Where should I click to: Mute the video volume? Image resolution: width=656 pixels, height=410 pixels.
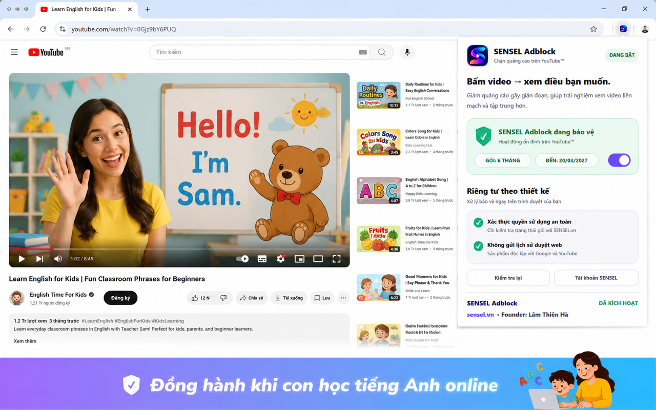[x=58, y=259]
